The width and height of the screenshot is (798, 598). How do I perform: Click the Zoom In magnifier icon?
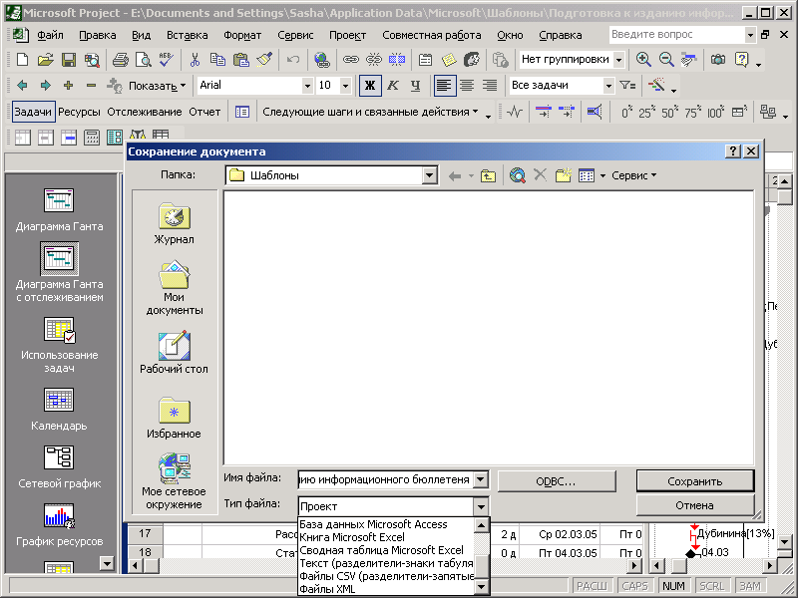[643, 60]
